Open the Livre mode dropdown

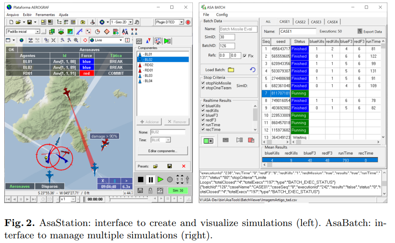pyautogui.click(x=121, y=40)
